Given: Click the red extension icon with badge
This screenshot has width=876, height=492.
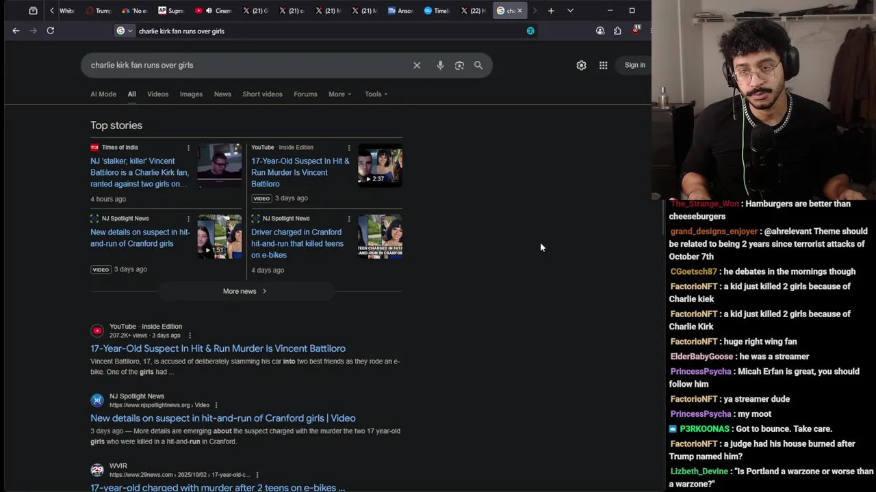Looking at the screenshot, I should click(636, 30).
